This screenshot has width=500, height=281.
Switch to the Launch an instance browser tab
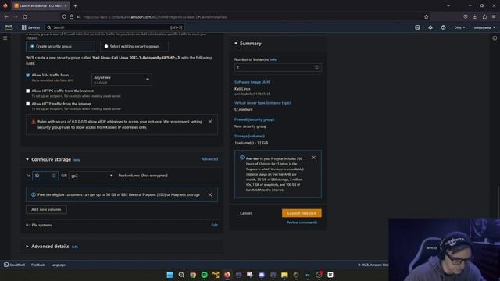pos(41,5)
